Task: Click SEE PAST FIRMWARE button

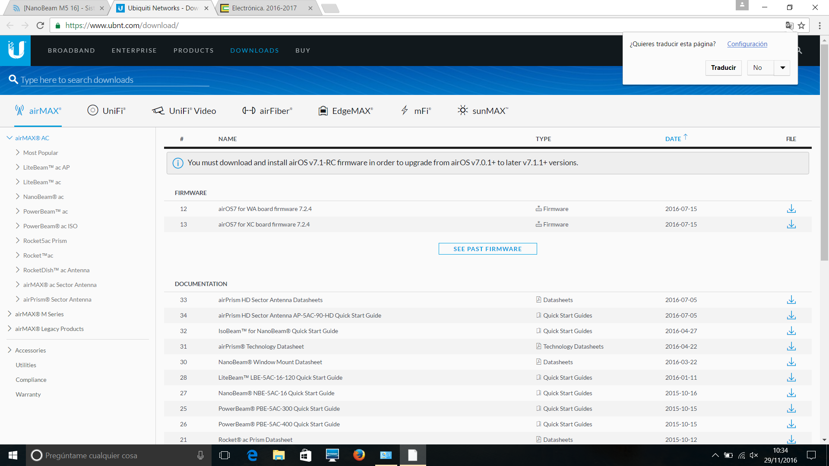Action: pos(487,249)
